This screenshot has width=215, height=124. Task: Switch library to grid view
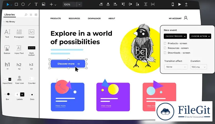click(36, 15)
